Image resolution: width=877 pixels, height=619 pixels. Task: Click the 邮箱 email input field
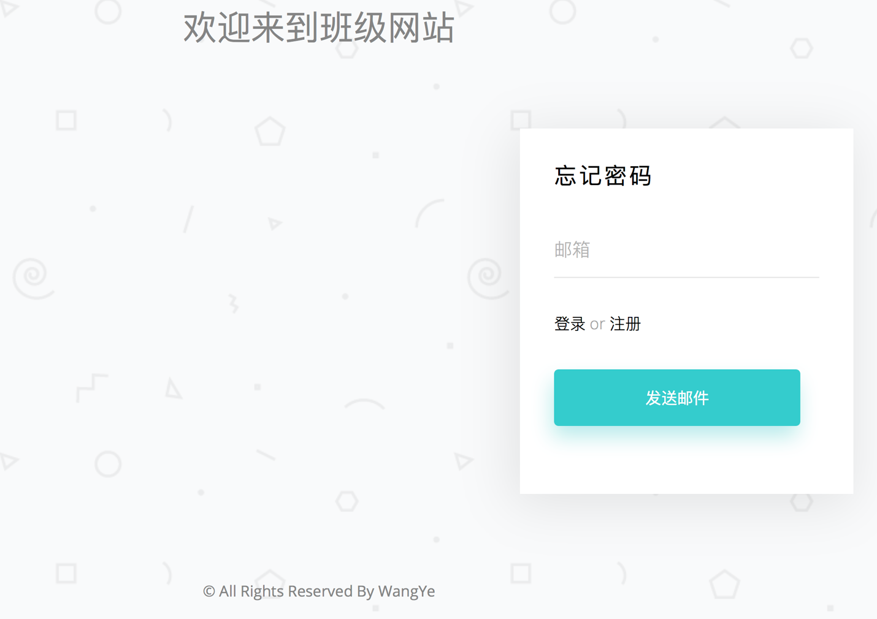[x=686, y=251]
